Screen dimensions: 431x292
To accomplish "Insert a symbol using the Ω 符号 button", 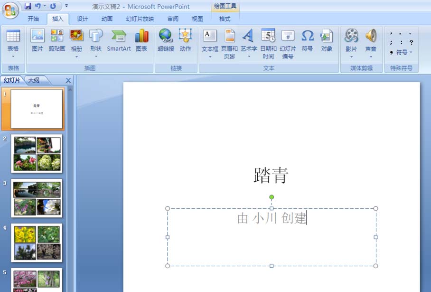I will click(x=307, y=40).
